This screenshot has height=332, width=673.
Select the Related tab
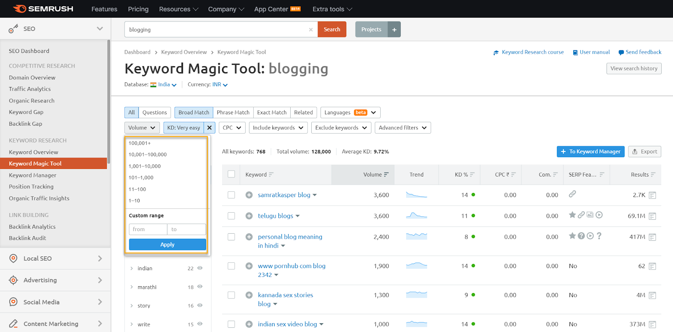pos(304,113)
